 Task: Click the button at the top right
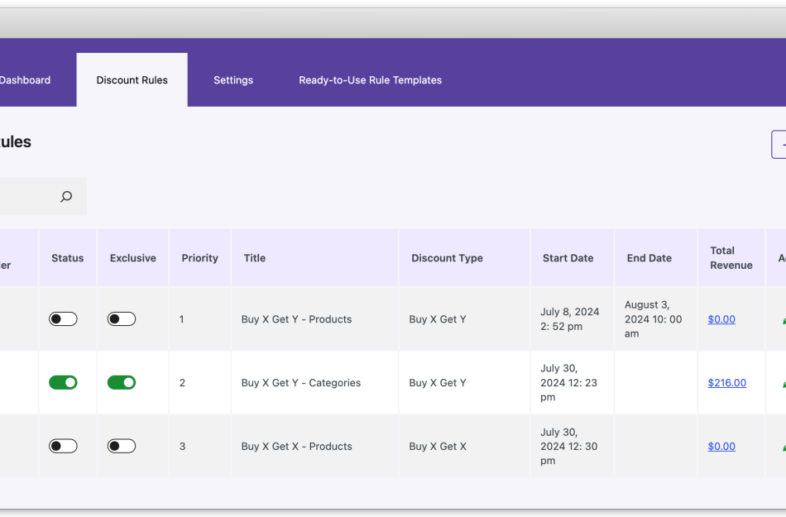tap(782, 143)
